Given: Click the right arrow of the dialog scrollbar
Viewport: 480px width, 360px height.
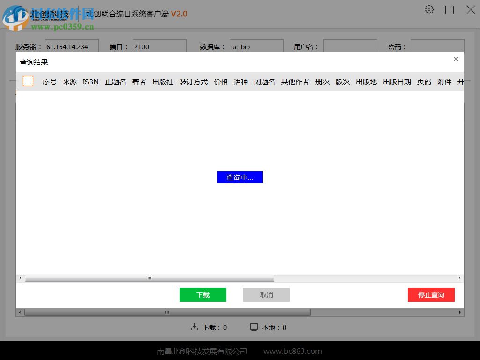Looking at the screenshot, I should click(x=459, y=278).
